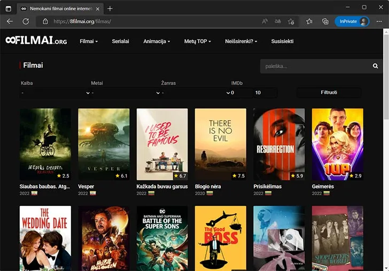
Task: Click the Geimerės title link
Action: point(323,186)
